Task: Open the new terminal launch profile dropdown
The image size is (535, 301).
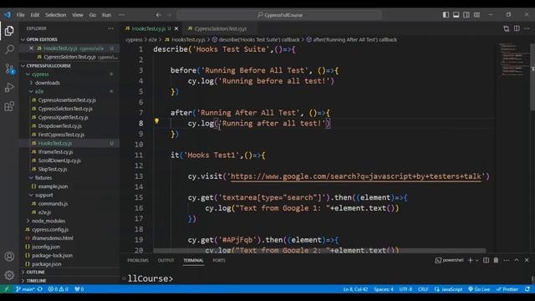Action: [x=476, y=260]
